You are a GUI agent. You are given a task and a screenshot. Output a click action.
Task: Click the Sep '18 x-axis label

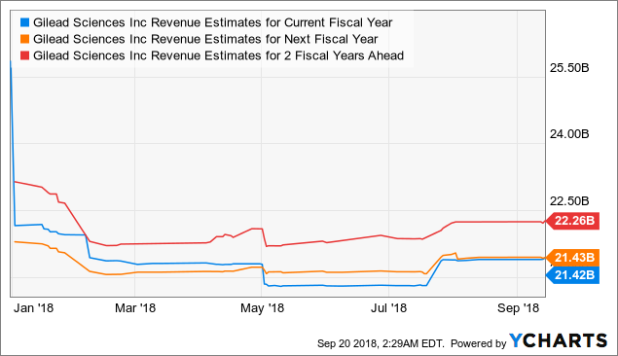(x=518, y=308)
